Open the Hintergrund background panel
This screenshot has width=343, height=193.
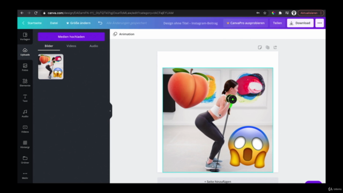tap(25, 144)
